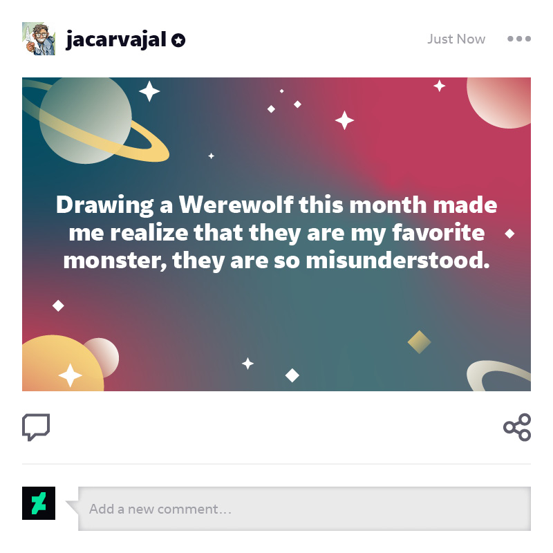Click the word "Werewolf" in the post
Viewport: 553px width, 553px height.
pyautogui.click(x=236, y=205)
